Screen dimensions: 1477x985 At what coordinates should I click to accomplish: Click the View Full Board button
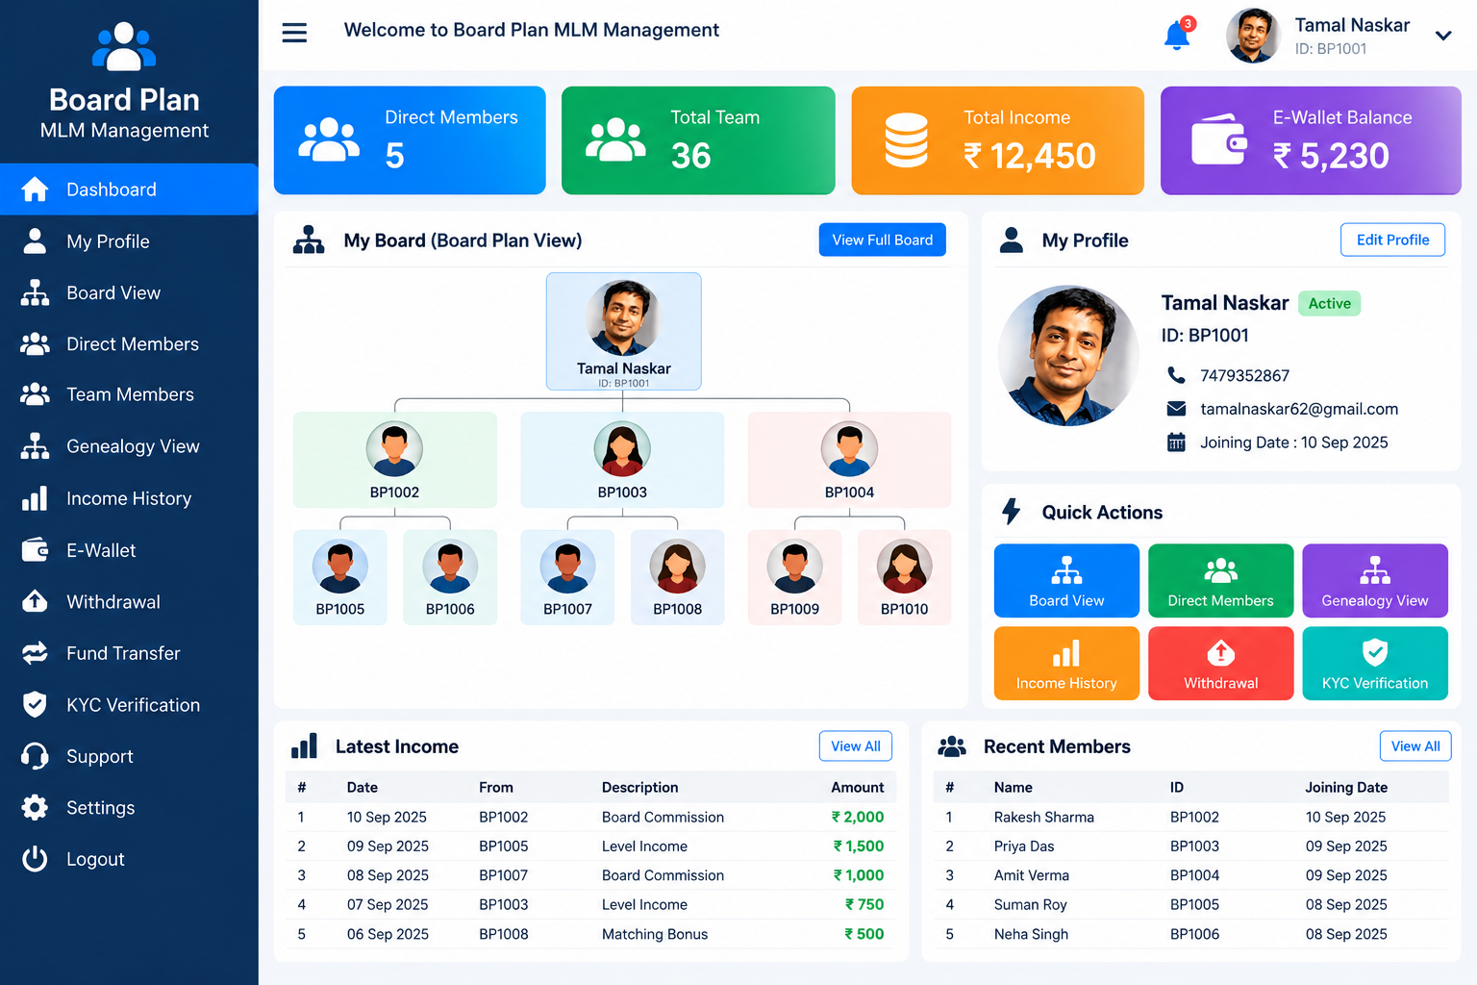pos(882,240)
